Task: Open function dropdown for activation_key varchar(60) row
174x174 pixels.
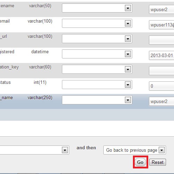Action: [97, 69]
